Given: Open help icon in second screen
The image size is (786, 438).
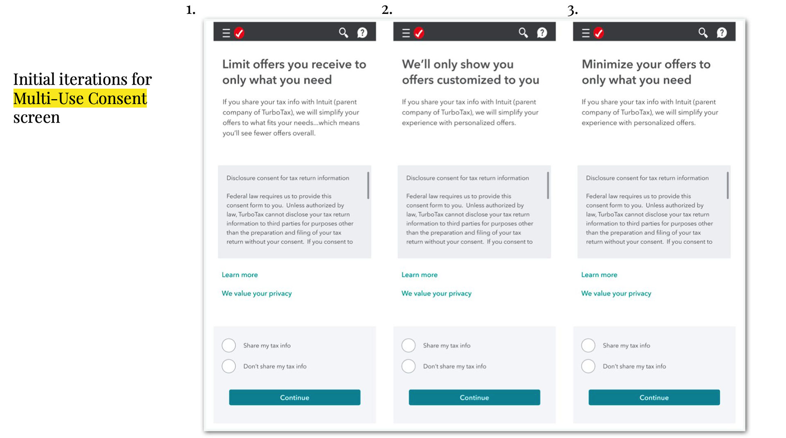Looking at the screenshot, I should point(542,33).
